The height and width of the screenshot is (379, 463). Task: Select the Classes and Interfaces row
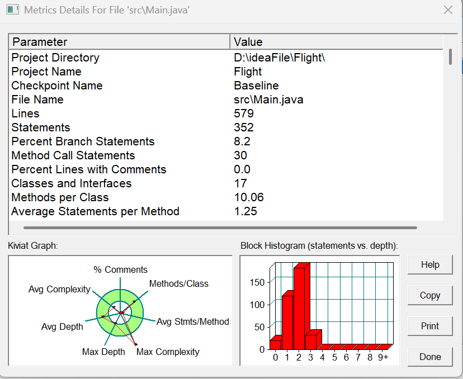[226, 183]
